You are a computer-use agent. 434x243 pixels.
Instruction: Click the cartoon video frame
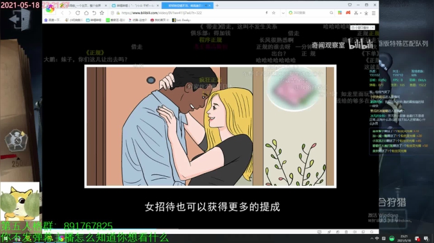tap(210, 126)
